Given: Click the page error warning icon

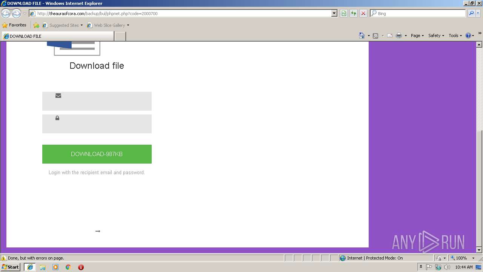Looking at the screenshot, I should pos(4,258).
